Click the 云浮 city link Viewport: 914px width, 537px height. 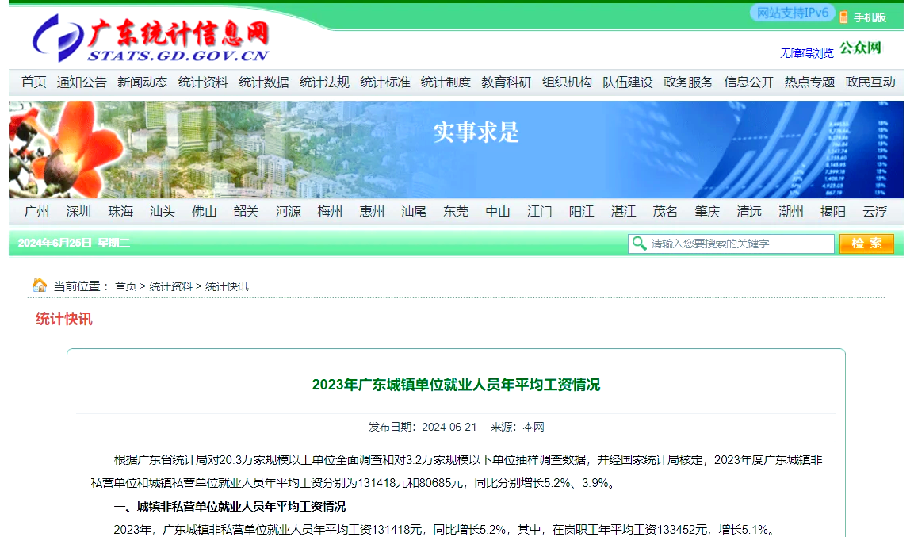tap(874, 211)
